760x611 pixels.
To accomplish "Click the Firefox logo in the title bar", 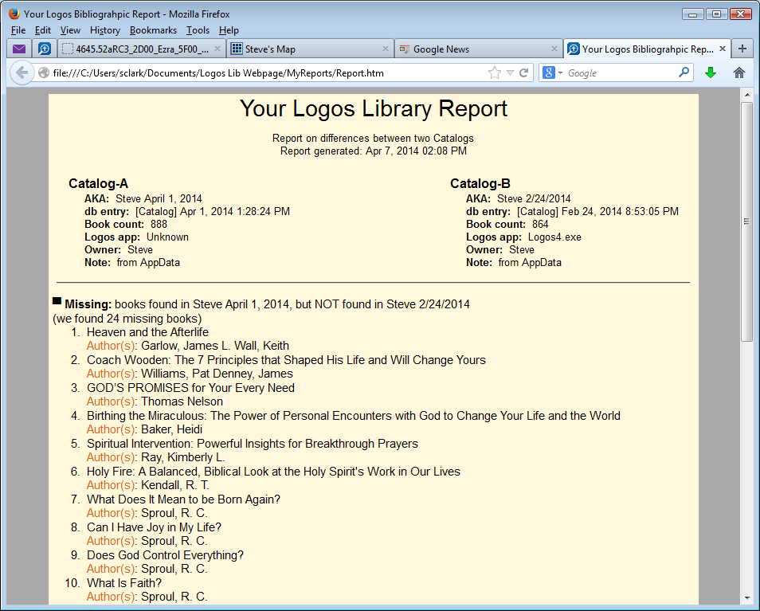I will click(x=14, y=14).
